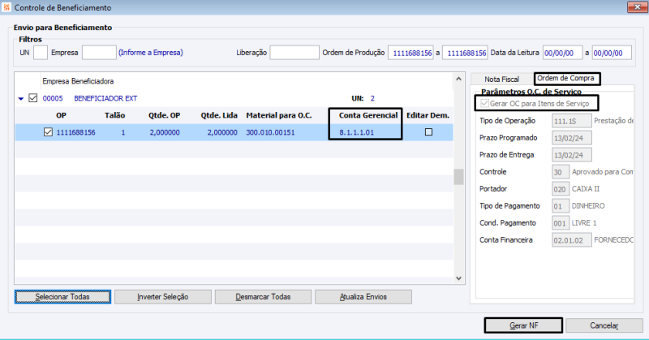Focus the Liberação input field
The width and height of the screenshot is (649, 340).
tap(294, 53)
